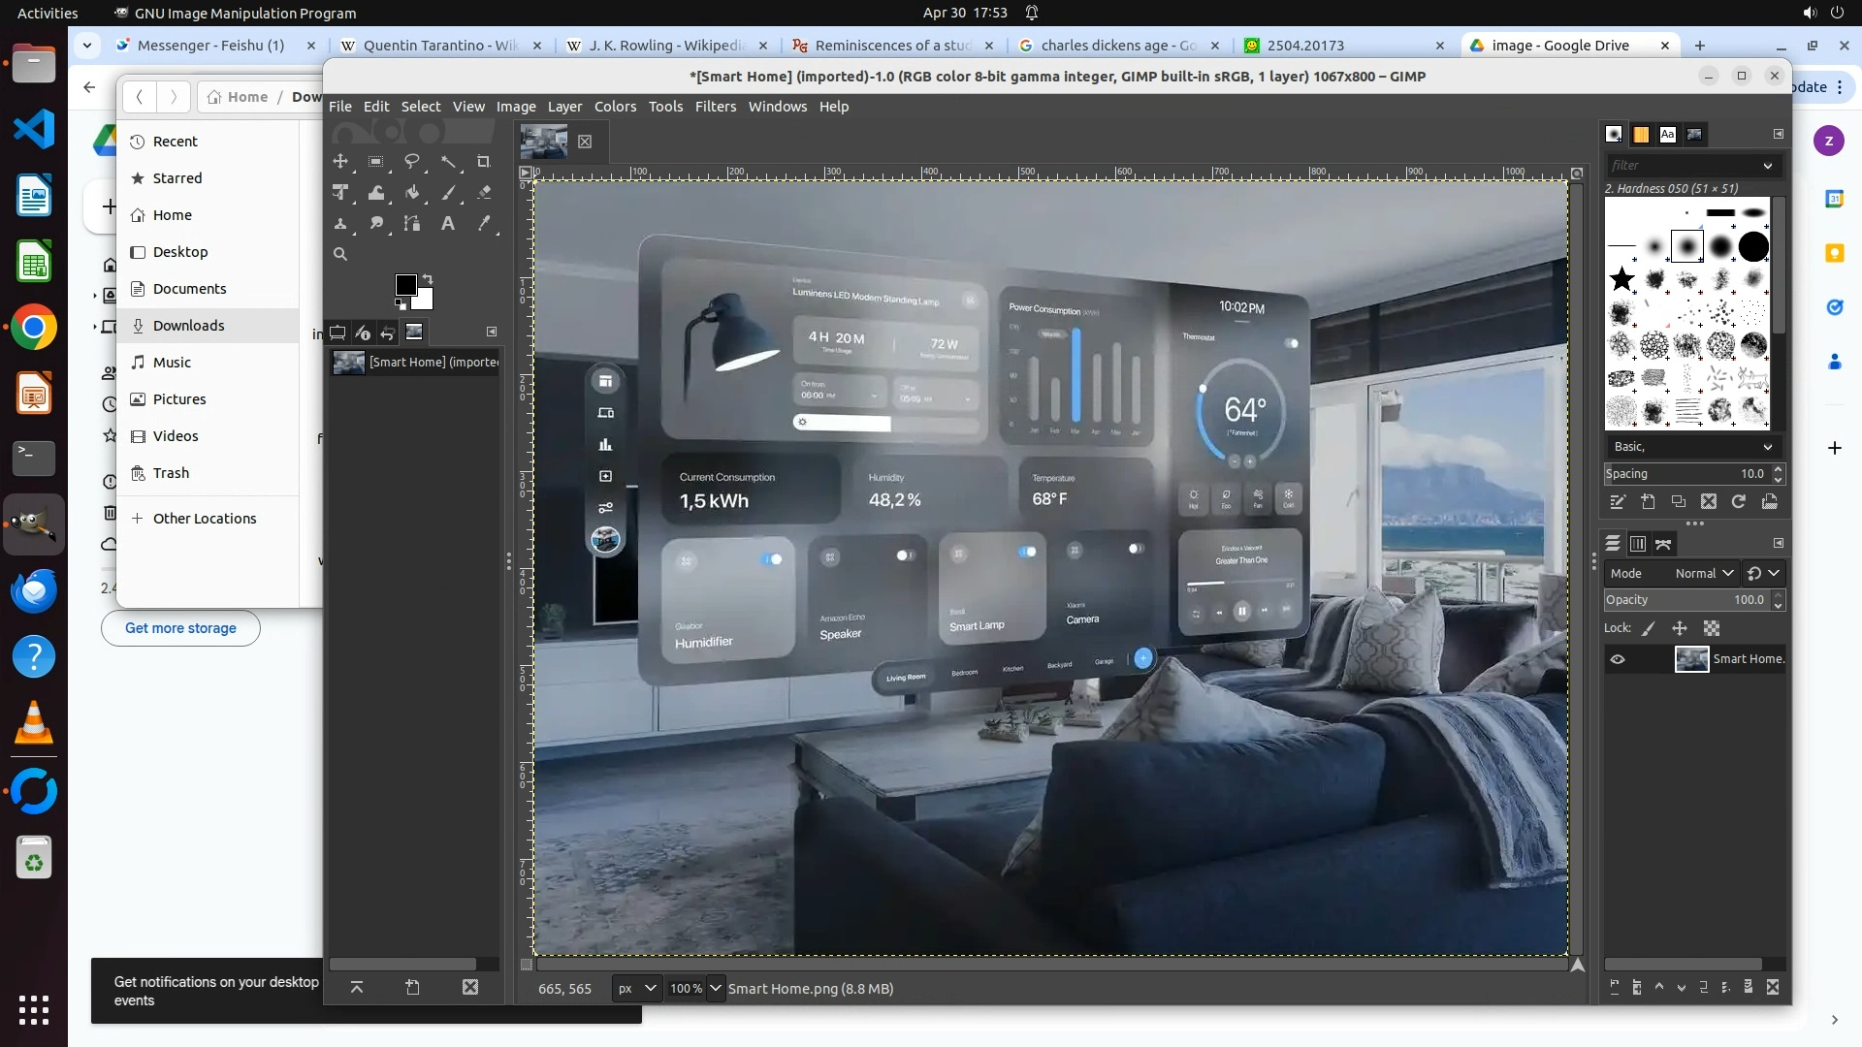Click the black foreground color swatch
The height and width of the screenshot is (1047, 1862).
pyautogui.click(x=404, y=284)
